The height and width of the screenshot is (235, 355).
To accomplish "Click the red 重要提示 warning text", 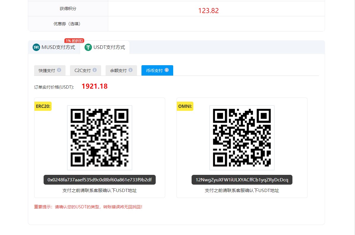I will pos(88,207).
